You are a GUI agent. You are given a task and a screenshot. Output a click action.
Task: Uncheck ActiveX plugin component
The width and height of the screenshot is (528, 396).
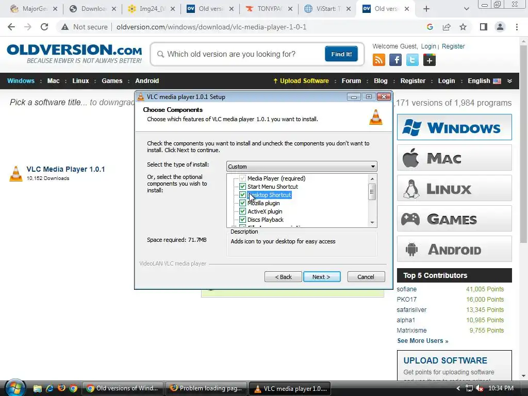[x=242, y=211]
